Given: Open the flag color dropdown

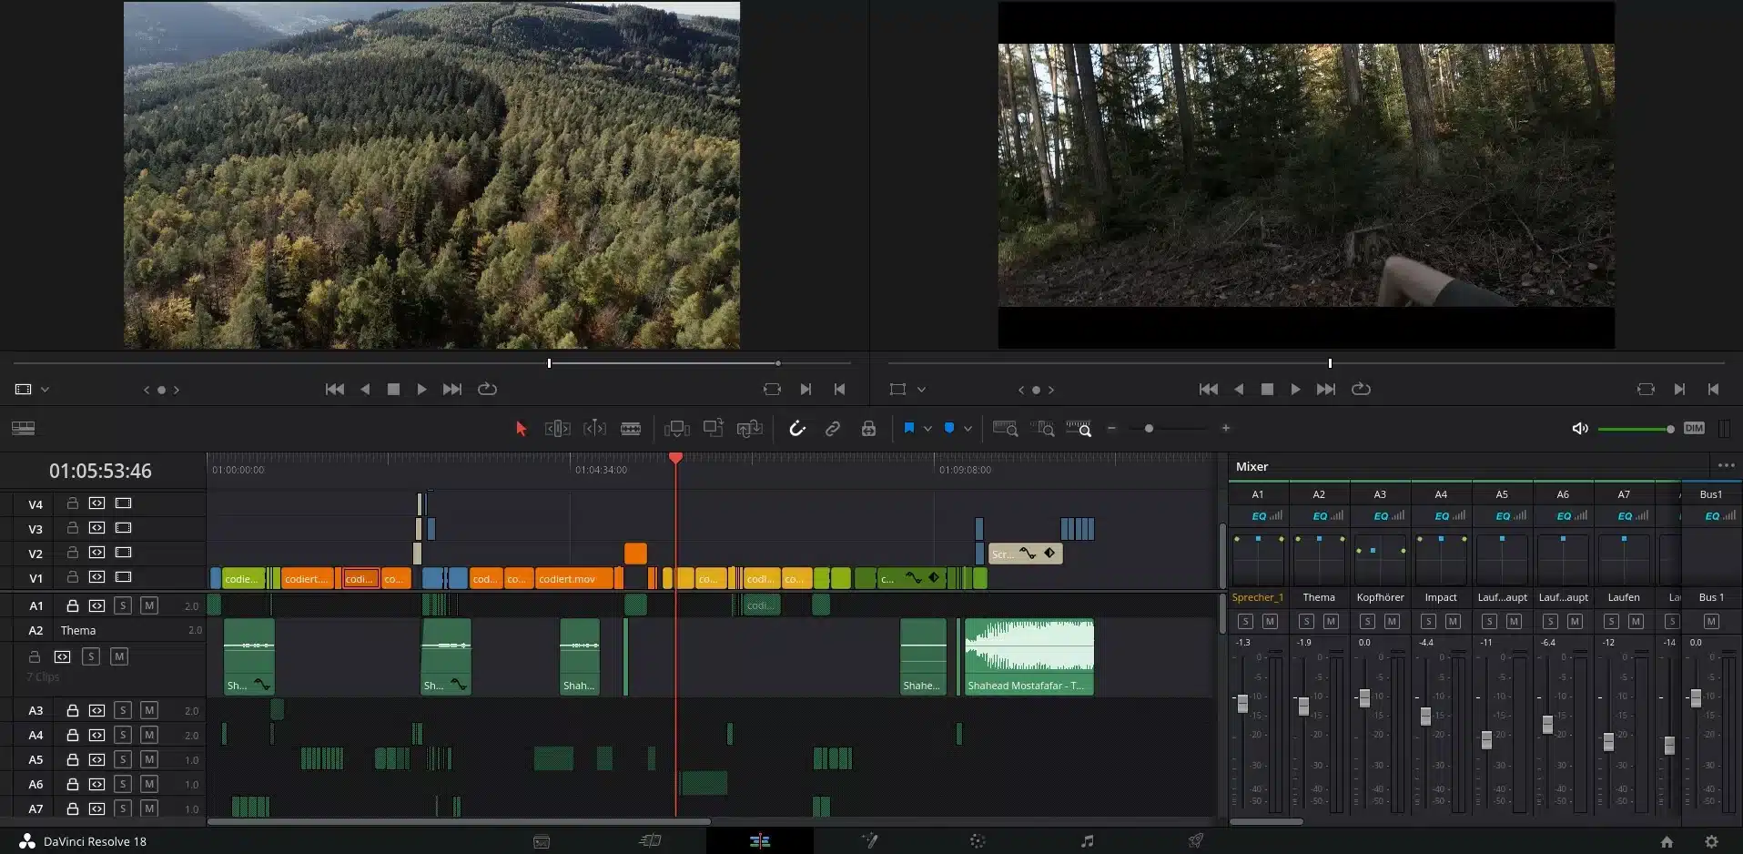Looking at the screenshot, I should click(927, 428).
